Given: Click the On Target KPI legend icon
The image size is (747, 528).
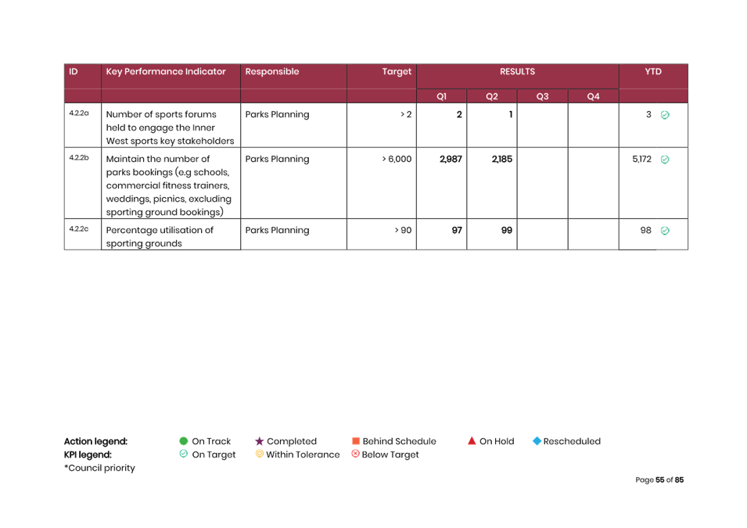Looking at the screenshot, I should point(184,454).
